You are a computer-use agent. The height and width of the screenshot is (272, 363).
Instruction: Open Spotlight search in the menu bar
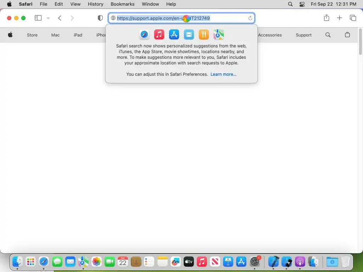(290, 4)
